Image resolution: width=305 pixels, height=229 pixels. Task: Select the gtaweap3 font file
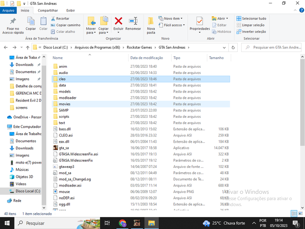pos(141,167)
